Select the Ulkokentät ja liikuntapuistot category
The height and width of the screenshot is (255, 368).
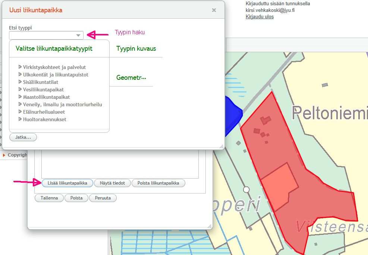tap(56, 75)
